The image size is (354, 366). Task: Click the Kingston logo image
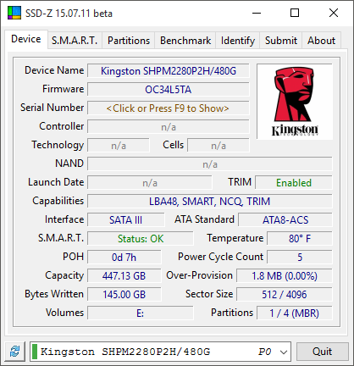pos(295,102)
